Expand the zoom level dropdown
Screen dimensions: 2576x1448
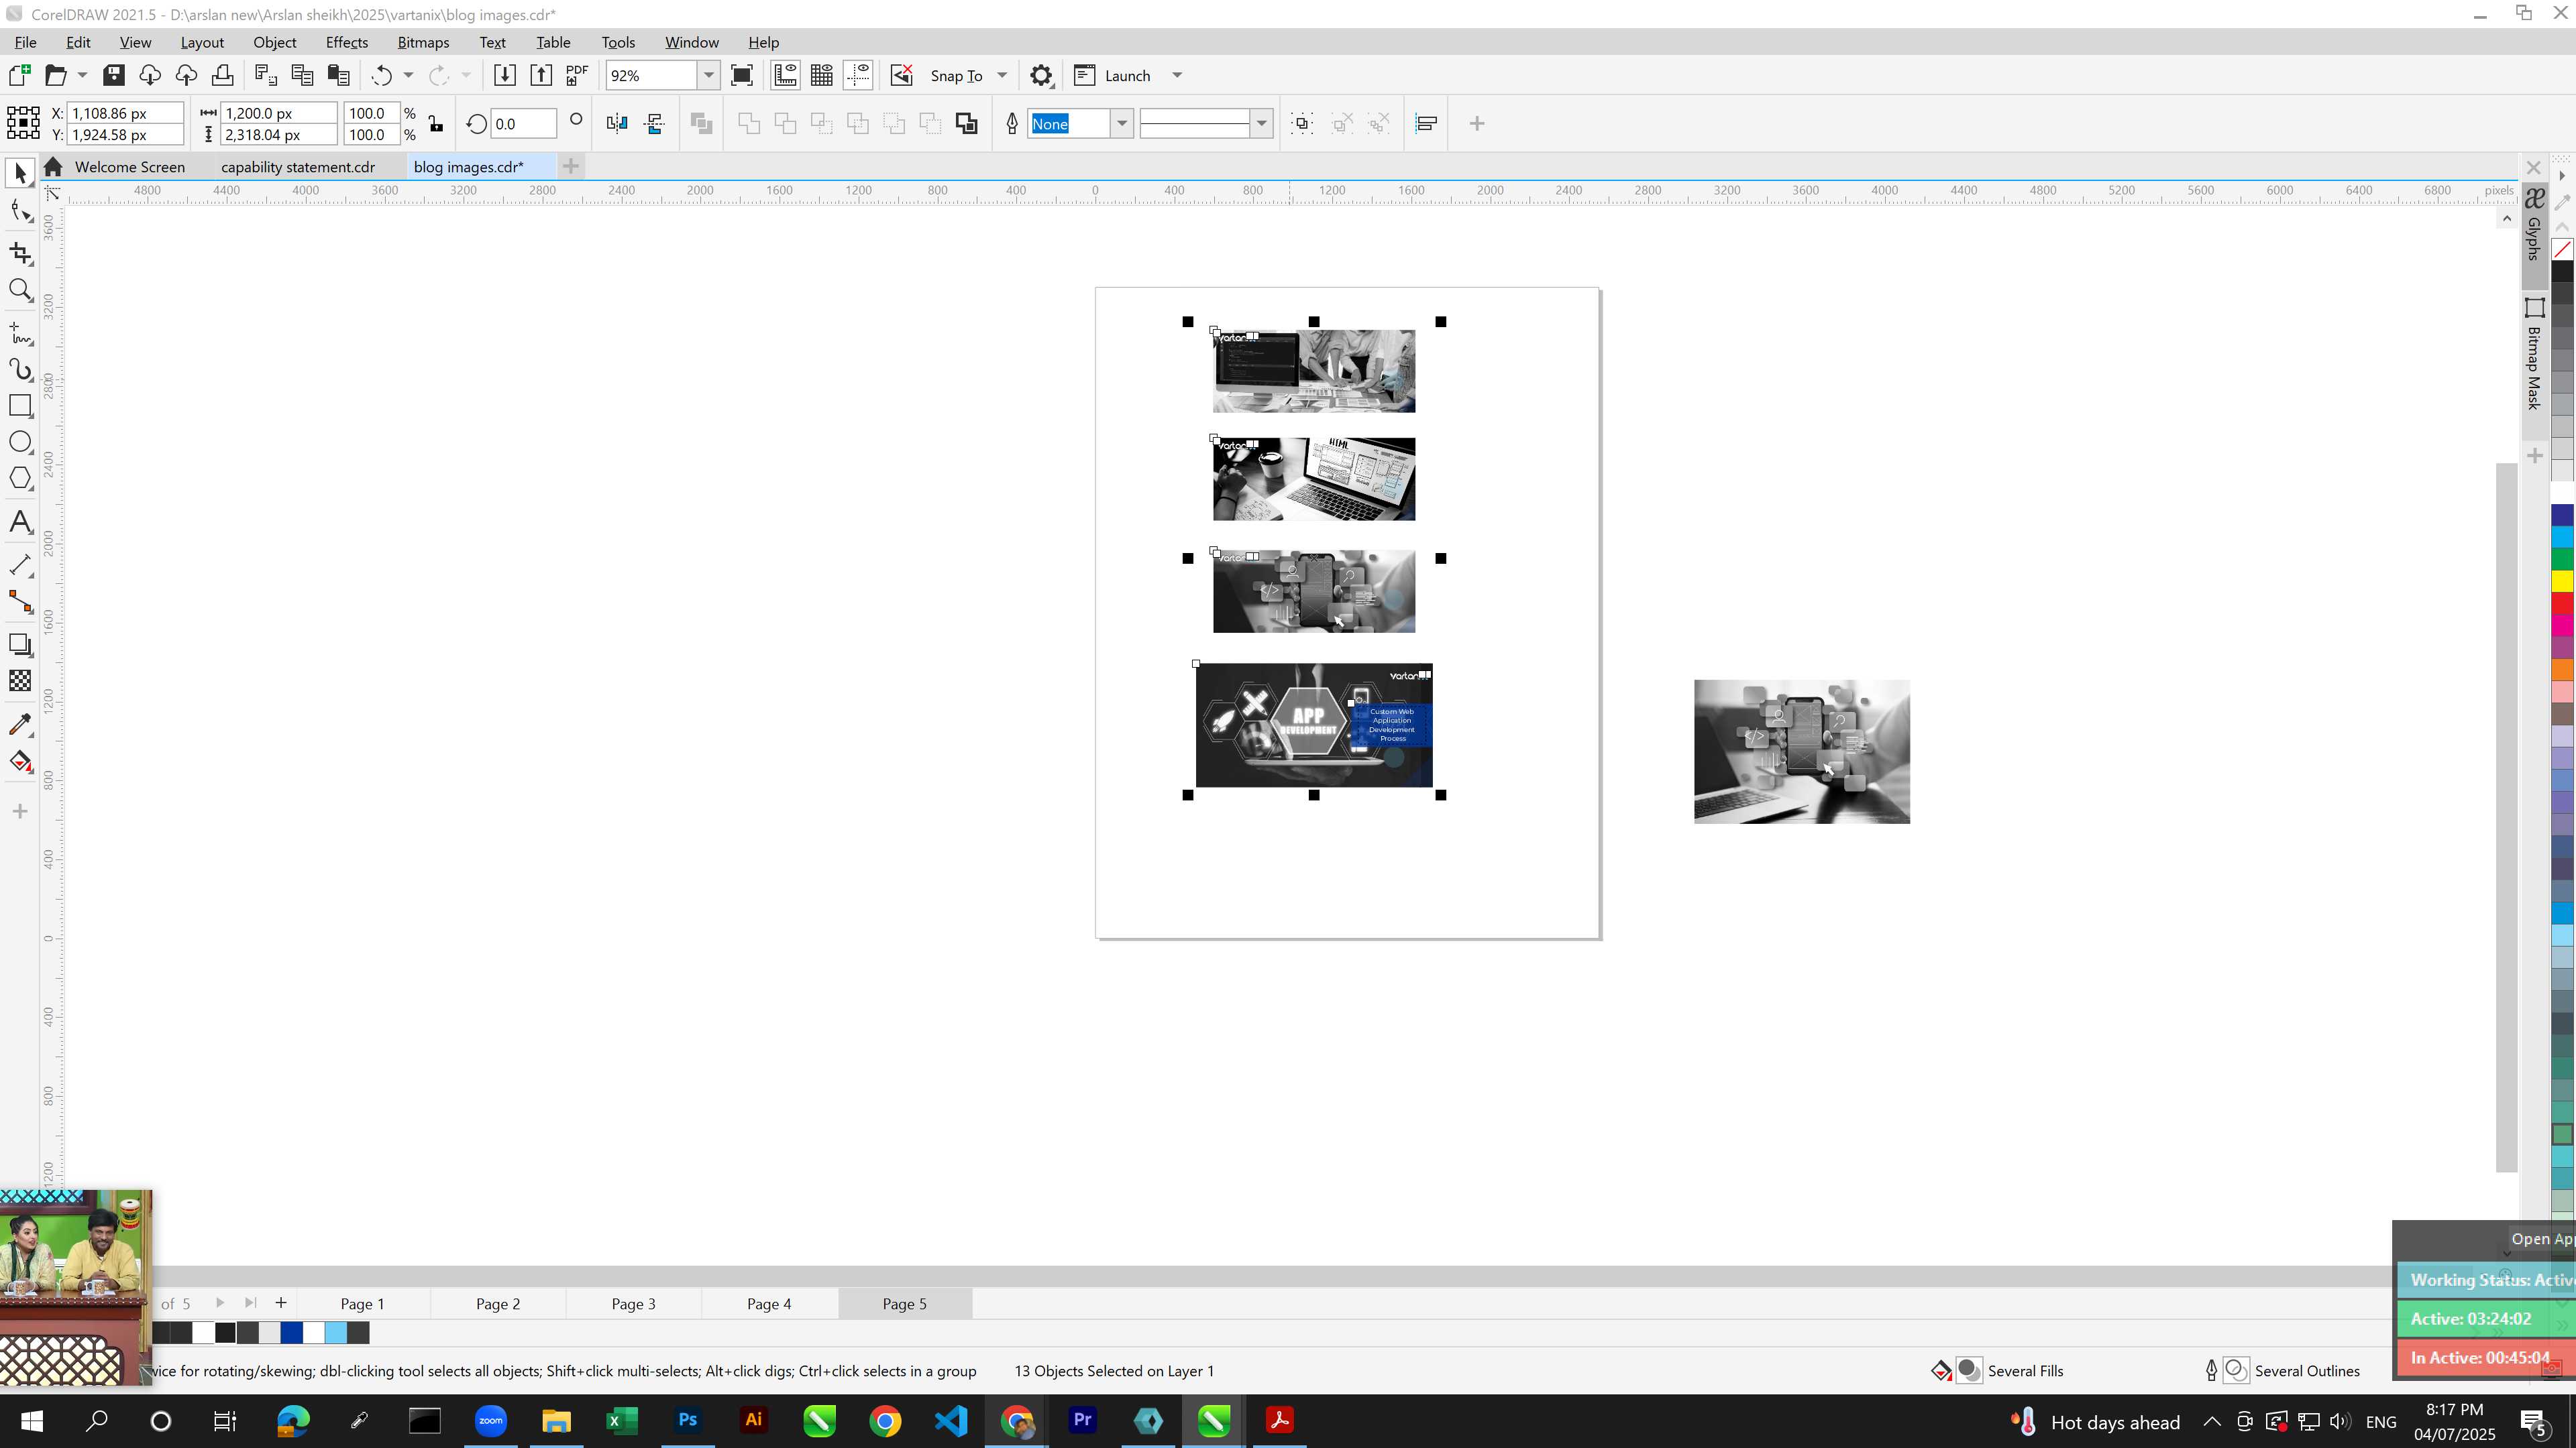pos(709,76)
